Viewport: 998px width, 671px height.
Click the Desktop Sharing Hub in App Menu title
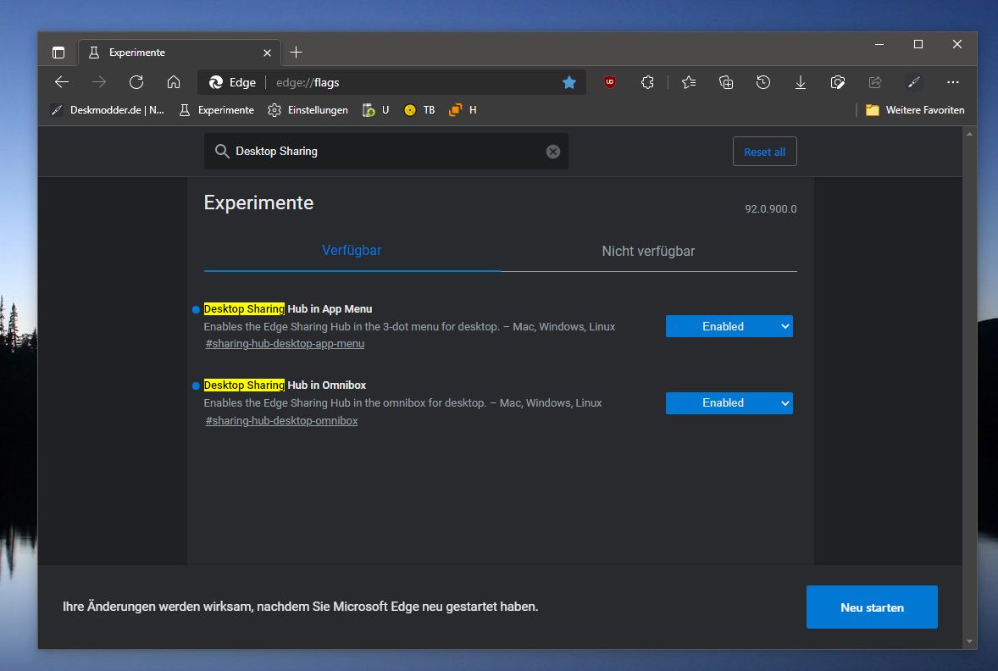[288, 308]
